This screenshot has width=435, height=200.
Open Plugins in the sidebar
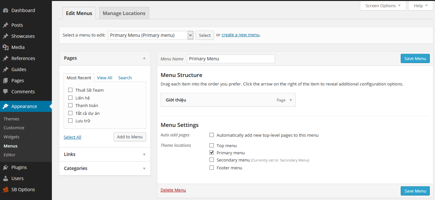click(26, 167)
